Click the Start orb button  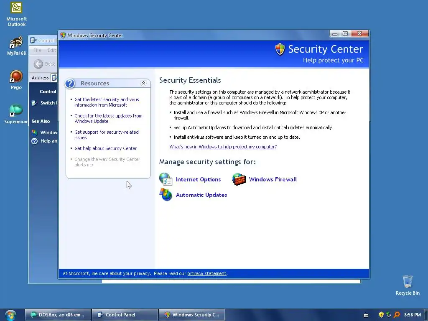(x=10, y=315)
